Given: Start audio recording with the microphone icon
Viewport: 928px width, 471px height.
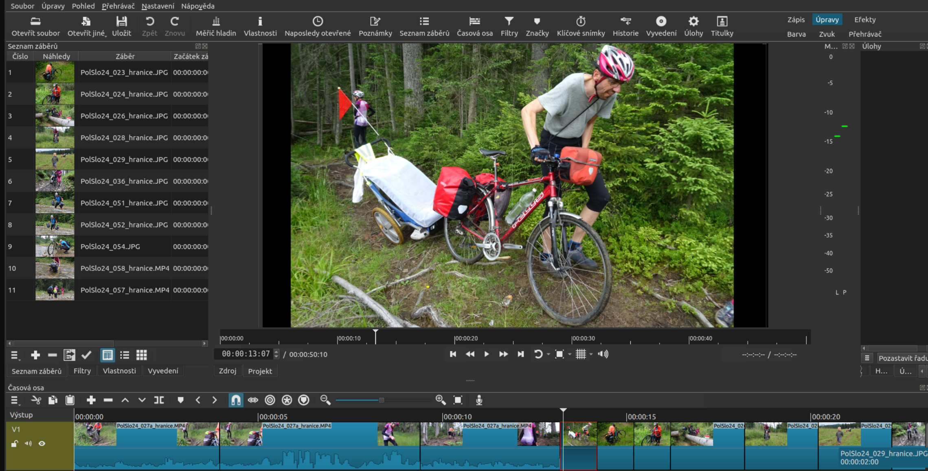Looking at the screenshot, I should [479, 400].
